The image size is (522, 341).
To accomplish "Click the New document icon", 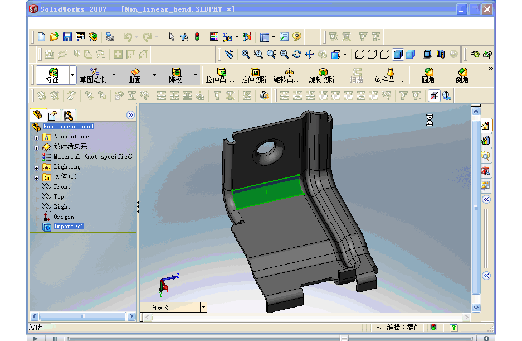I will (x=42, y=37).
